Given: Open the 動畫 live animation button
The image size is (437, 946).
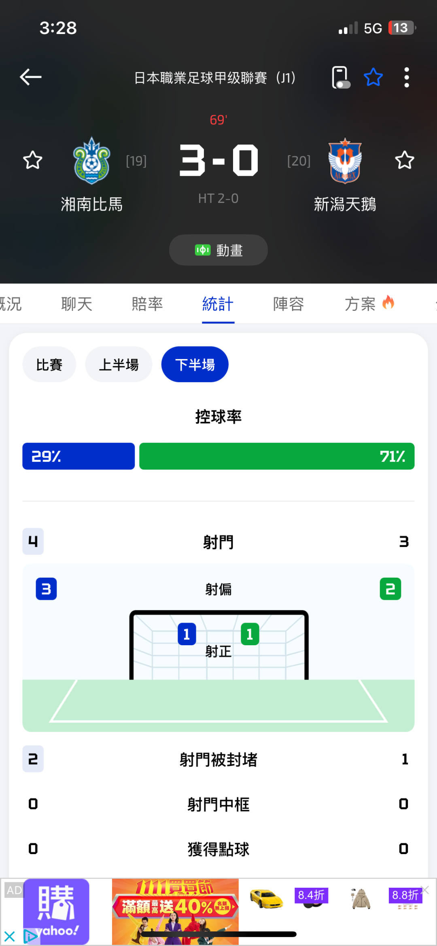Looking at the screenshot, I should (218, 250).
